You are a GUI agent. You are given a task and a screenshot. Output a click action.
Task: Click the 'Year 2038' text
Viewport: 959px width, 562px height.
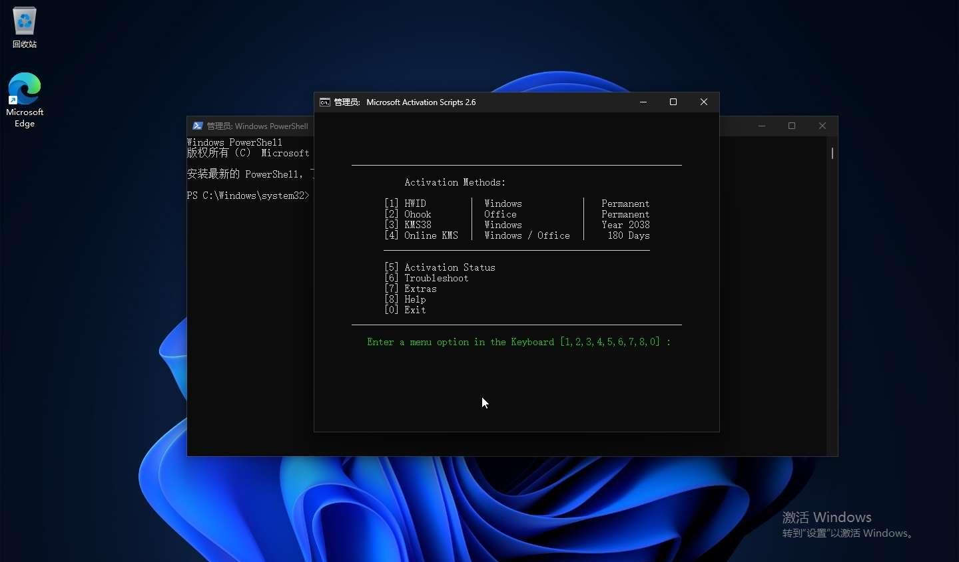point(625,225)
